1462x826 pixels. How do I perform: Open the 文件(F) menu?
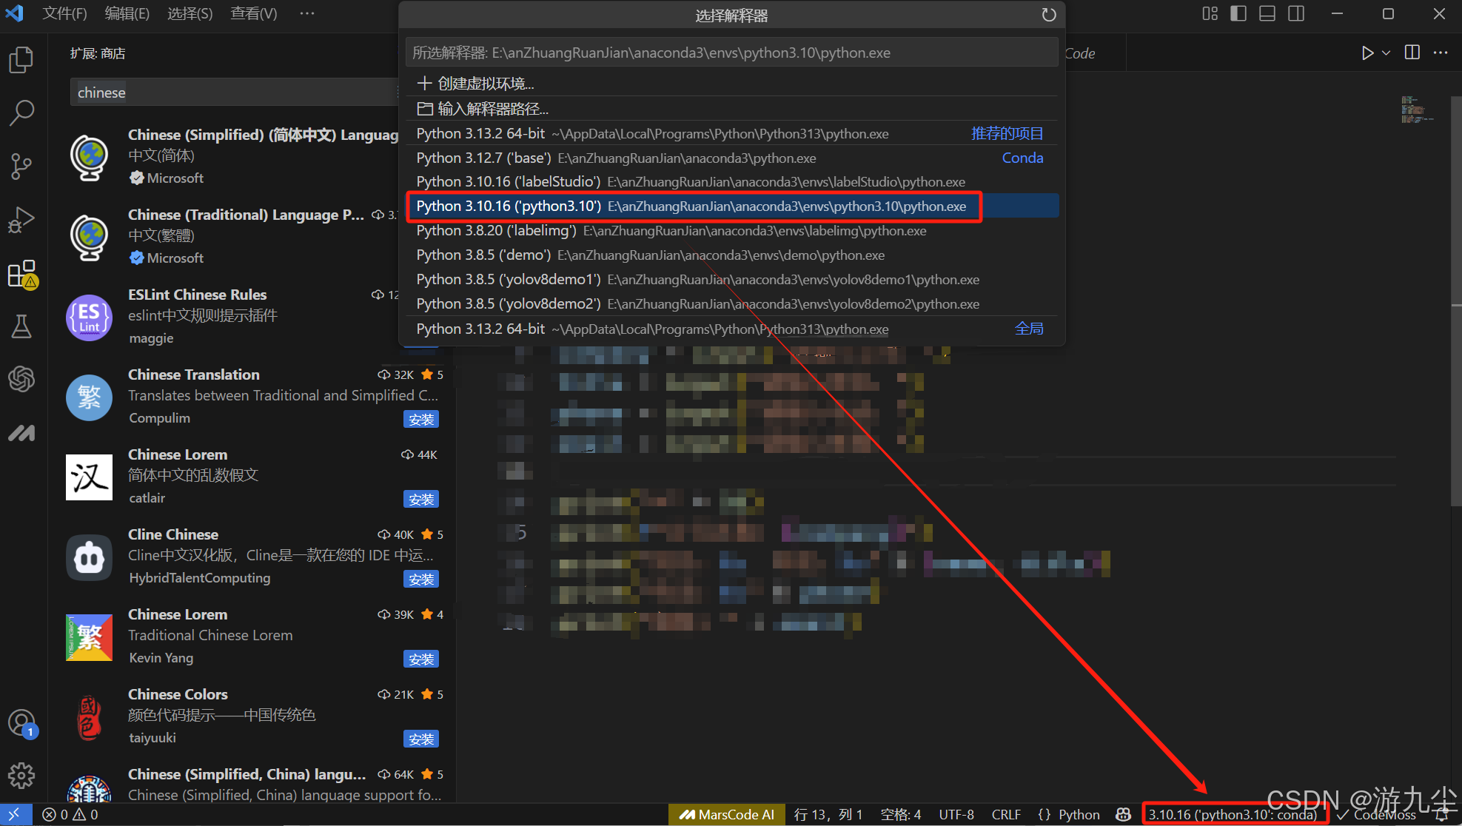[64, 14]
